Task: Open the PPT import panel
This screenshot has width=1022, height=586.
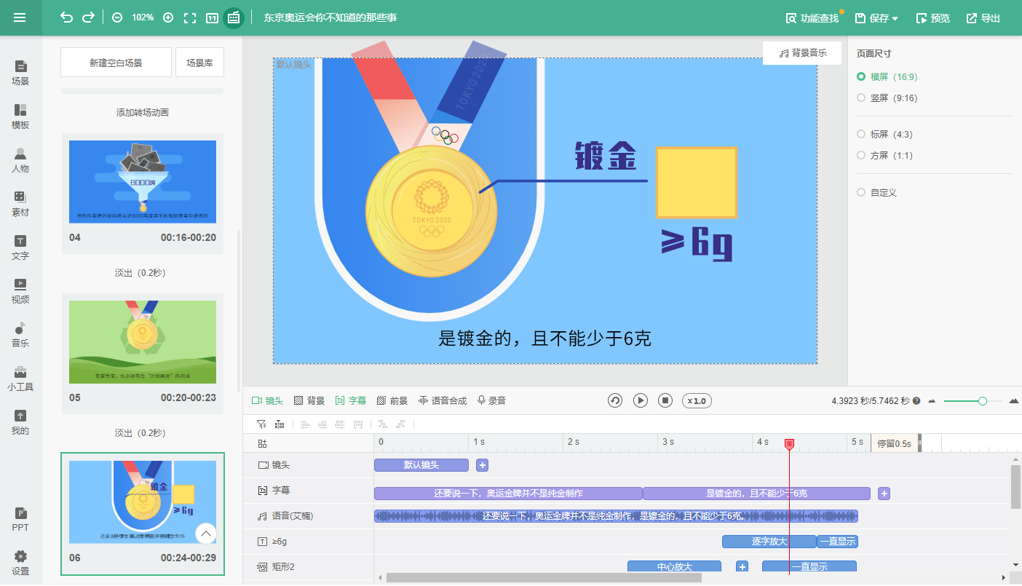Action: (20, 519)
